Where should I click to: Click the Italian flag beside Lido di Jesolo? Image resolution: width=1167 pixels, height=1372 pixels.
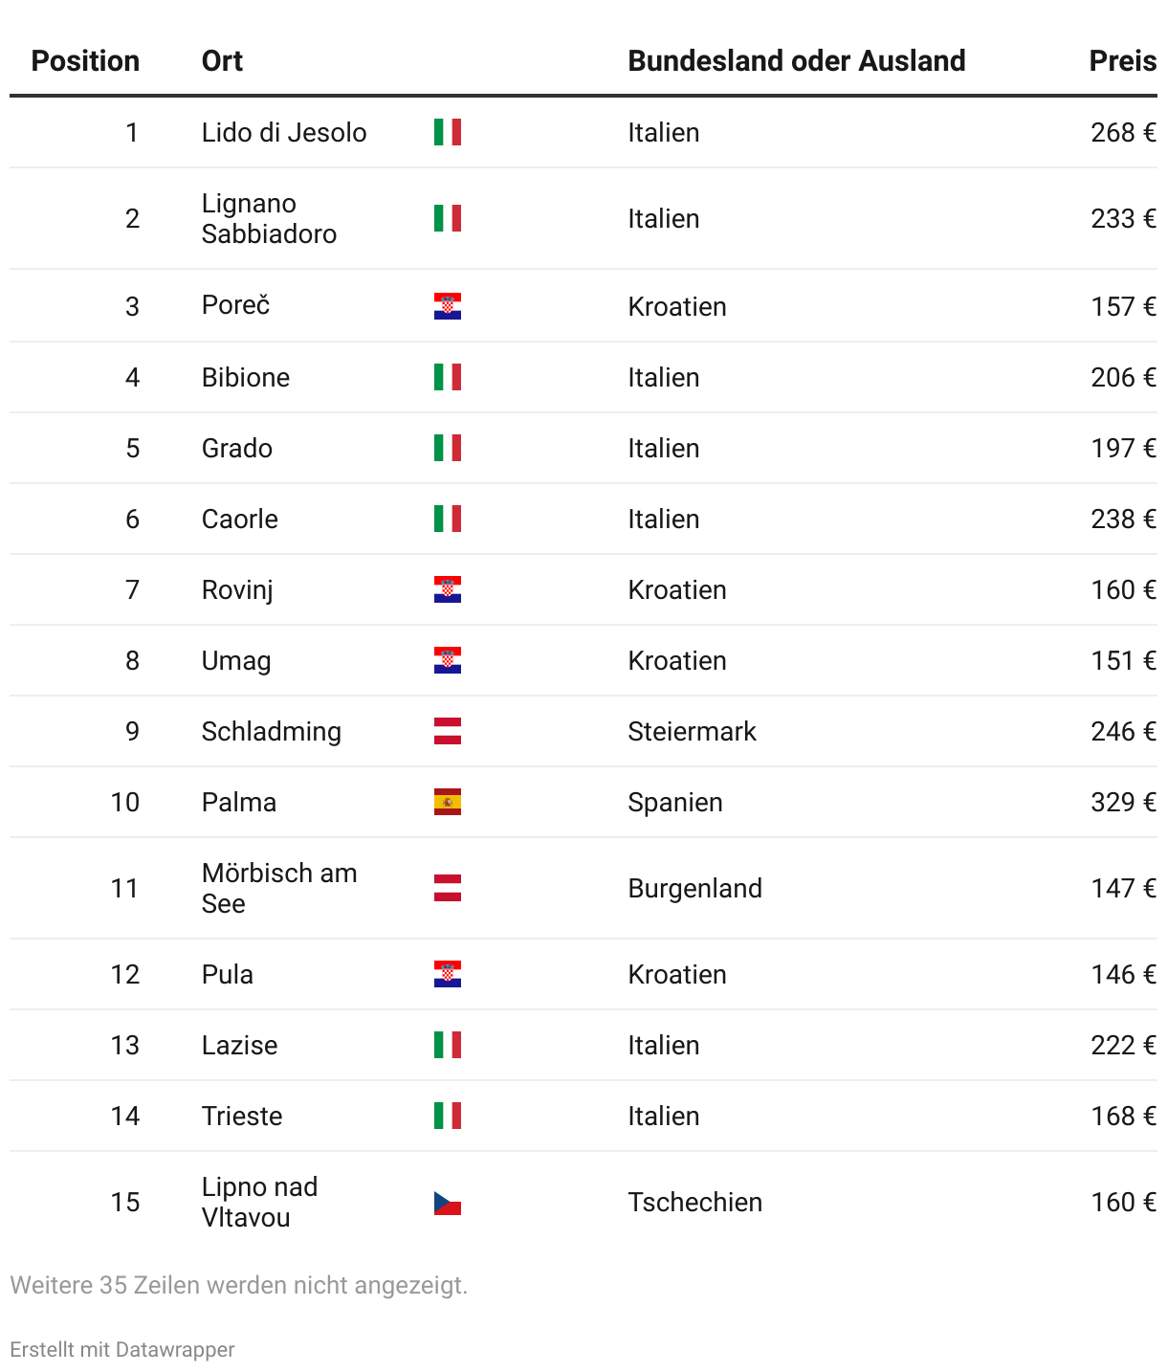click(x=447, y=132)
